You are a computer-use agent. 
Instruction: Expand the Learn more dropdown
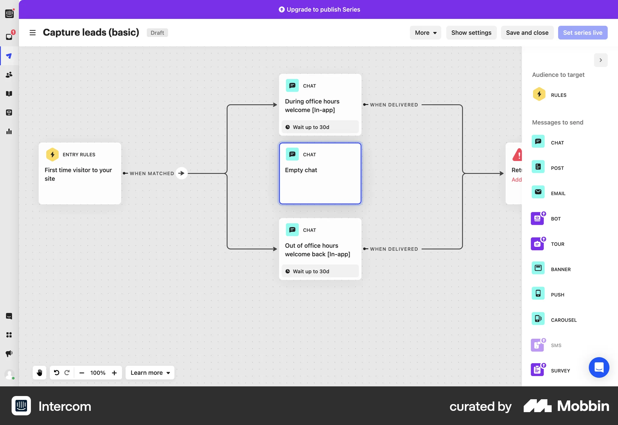(150, 373)
